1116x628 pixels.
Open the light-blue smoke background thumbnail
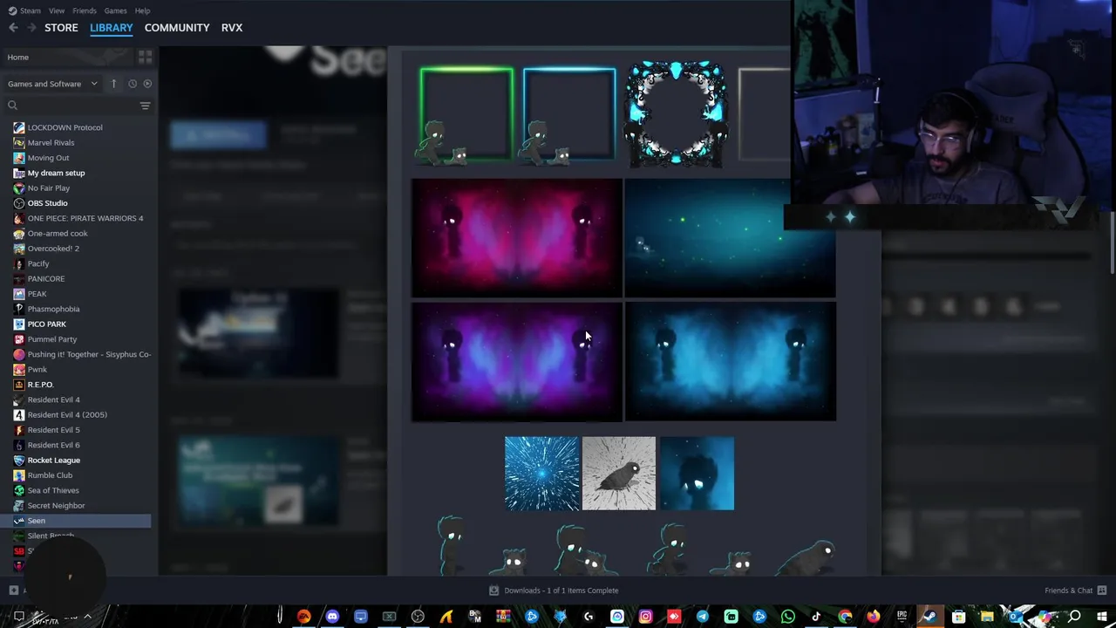[731, 362]
